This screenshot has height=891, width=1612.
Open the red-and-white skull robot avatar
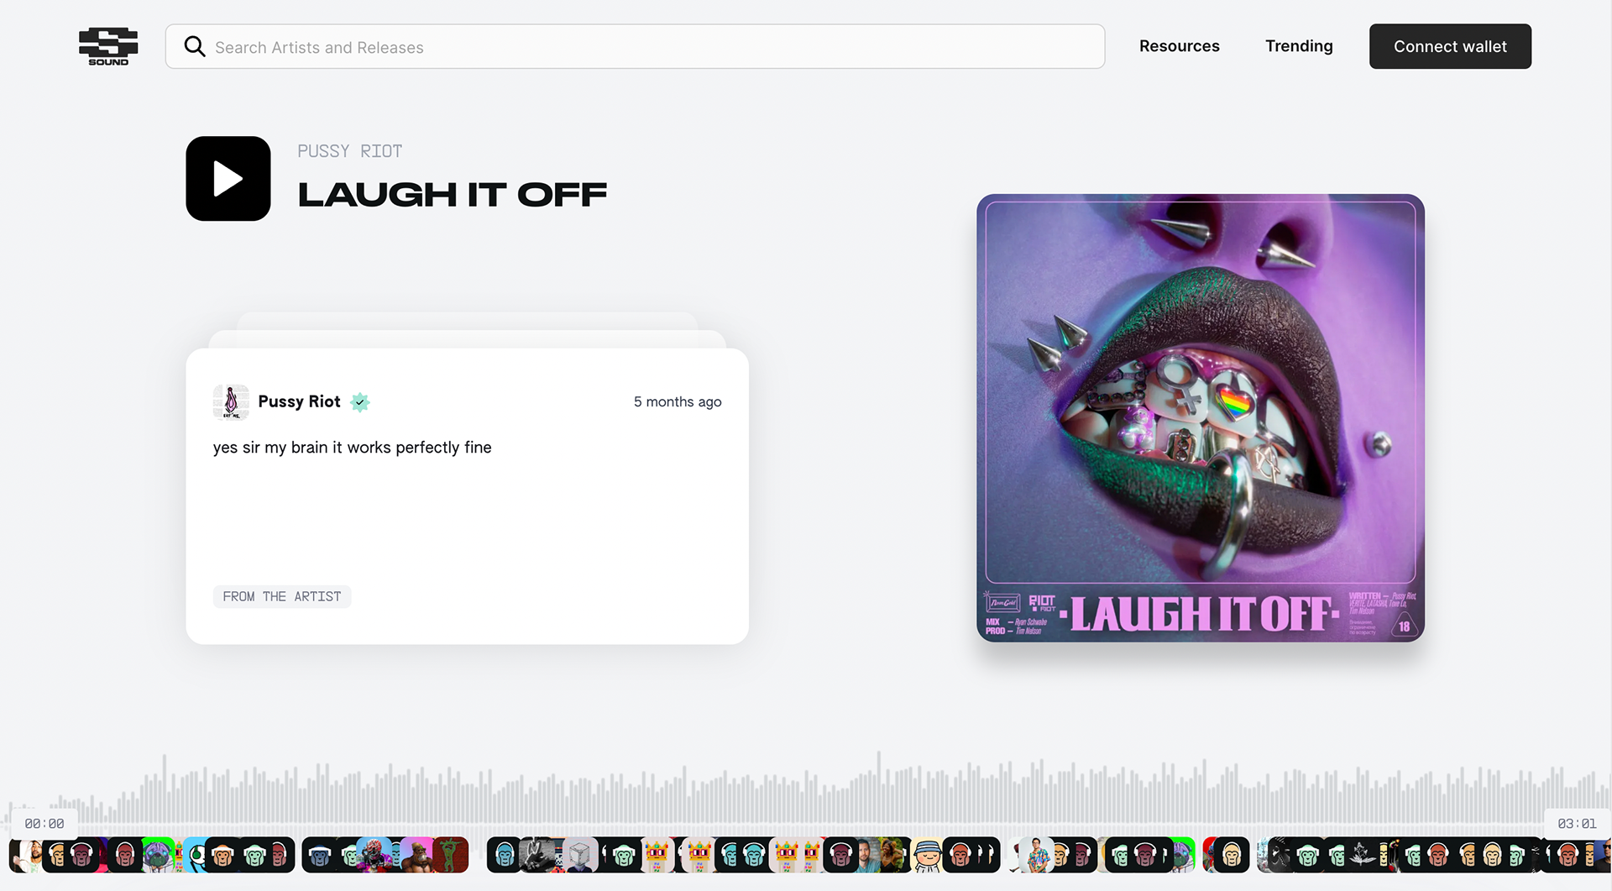(374, 855)
